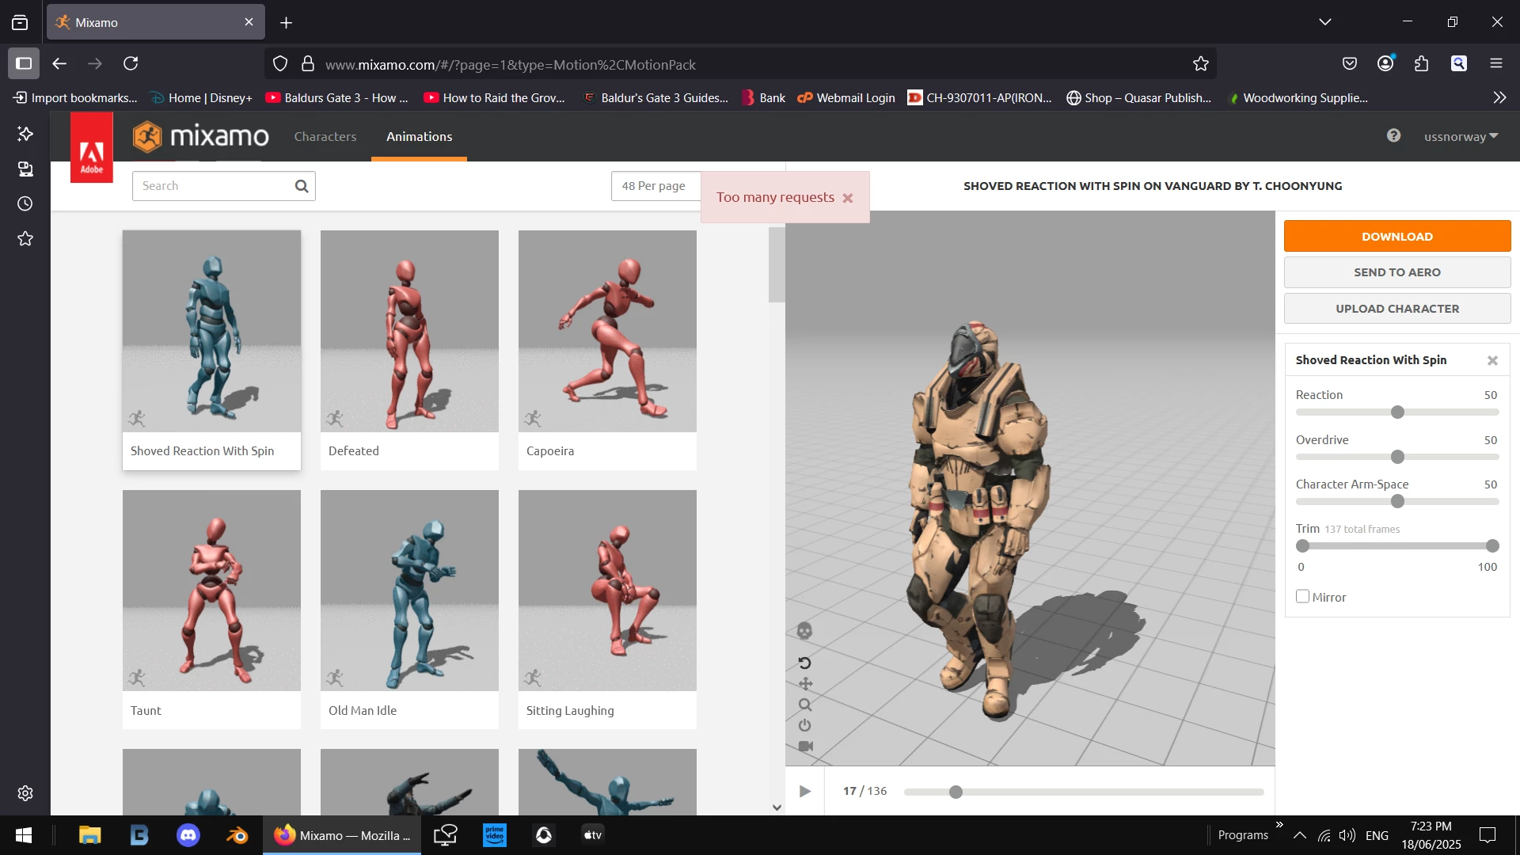Play the animation preview
This screenshot has height=855, width=1520.
[x=804, y=791]
